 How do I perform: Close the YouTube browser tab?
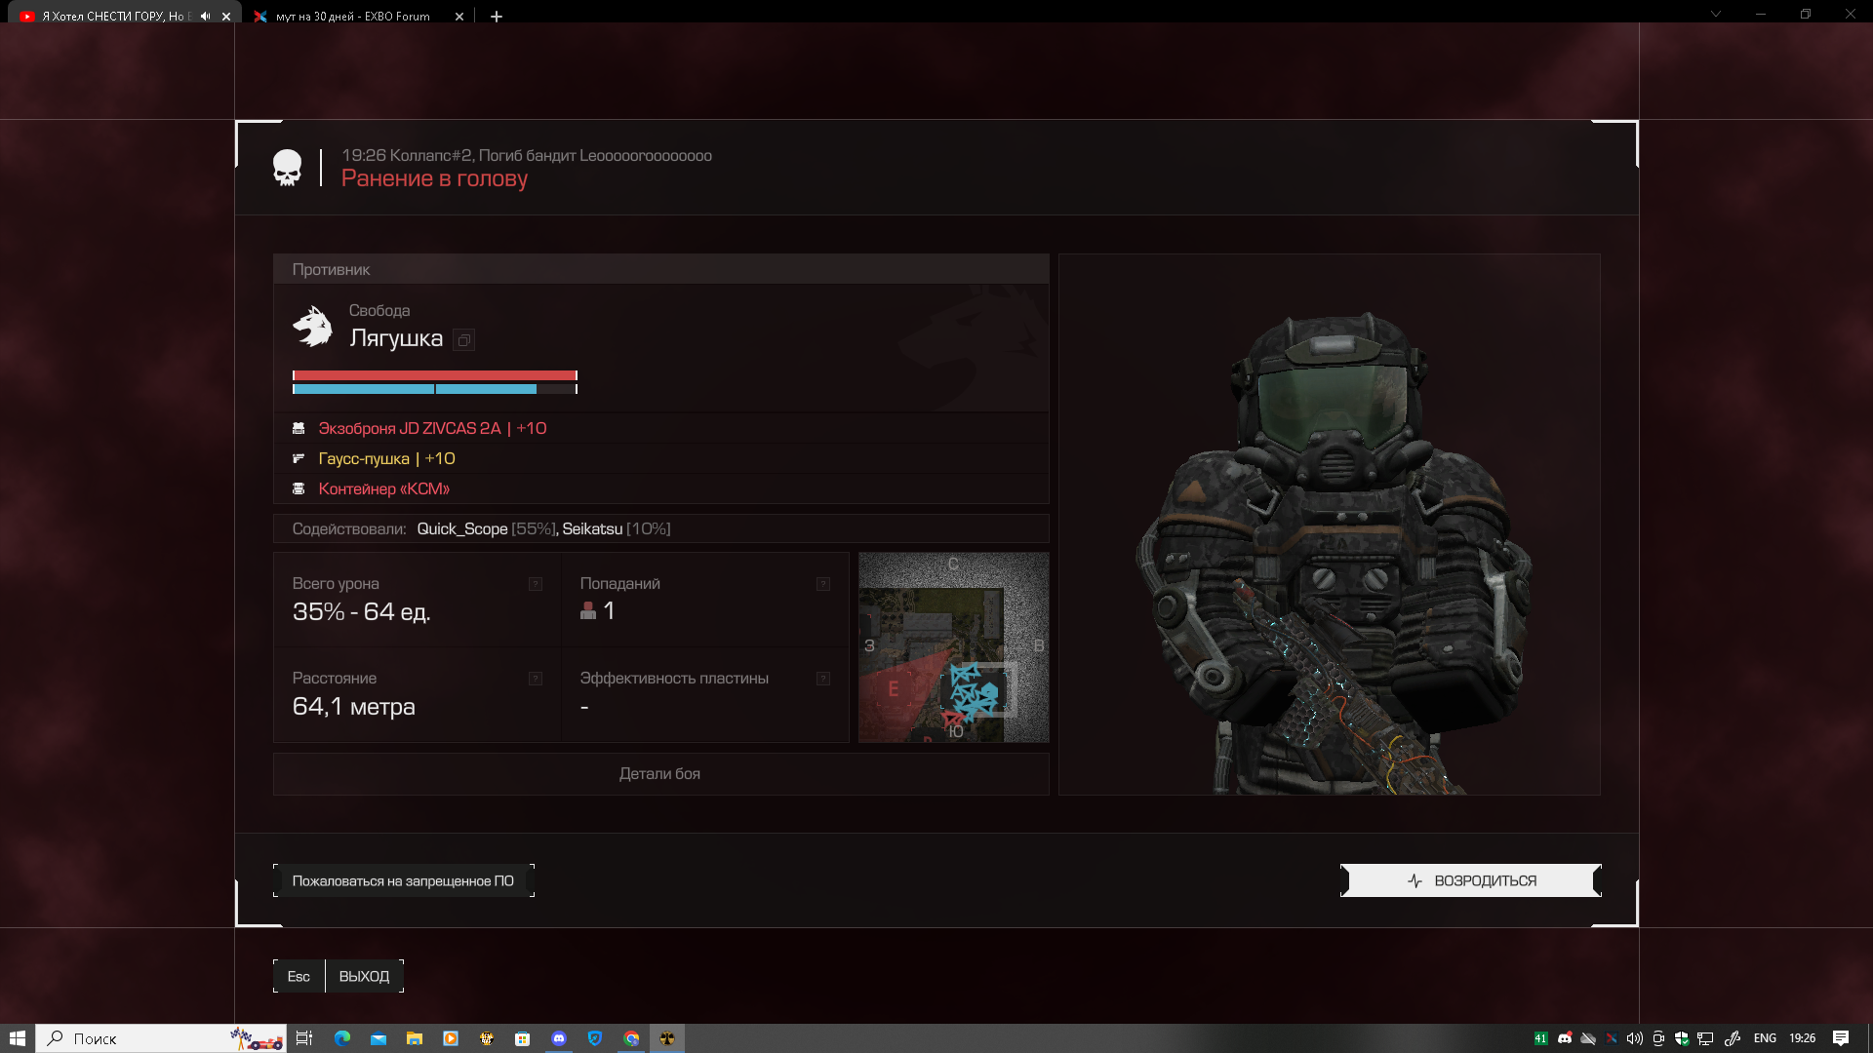click(226, 16)
